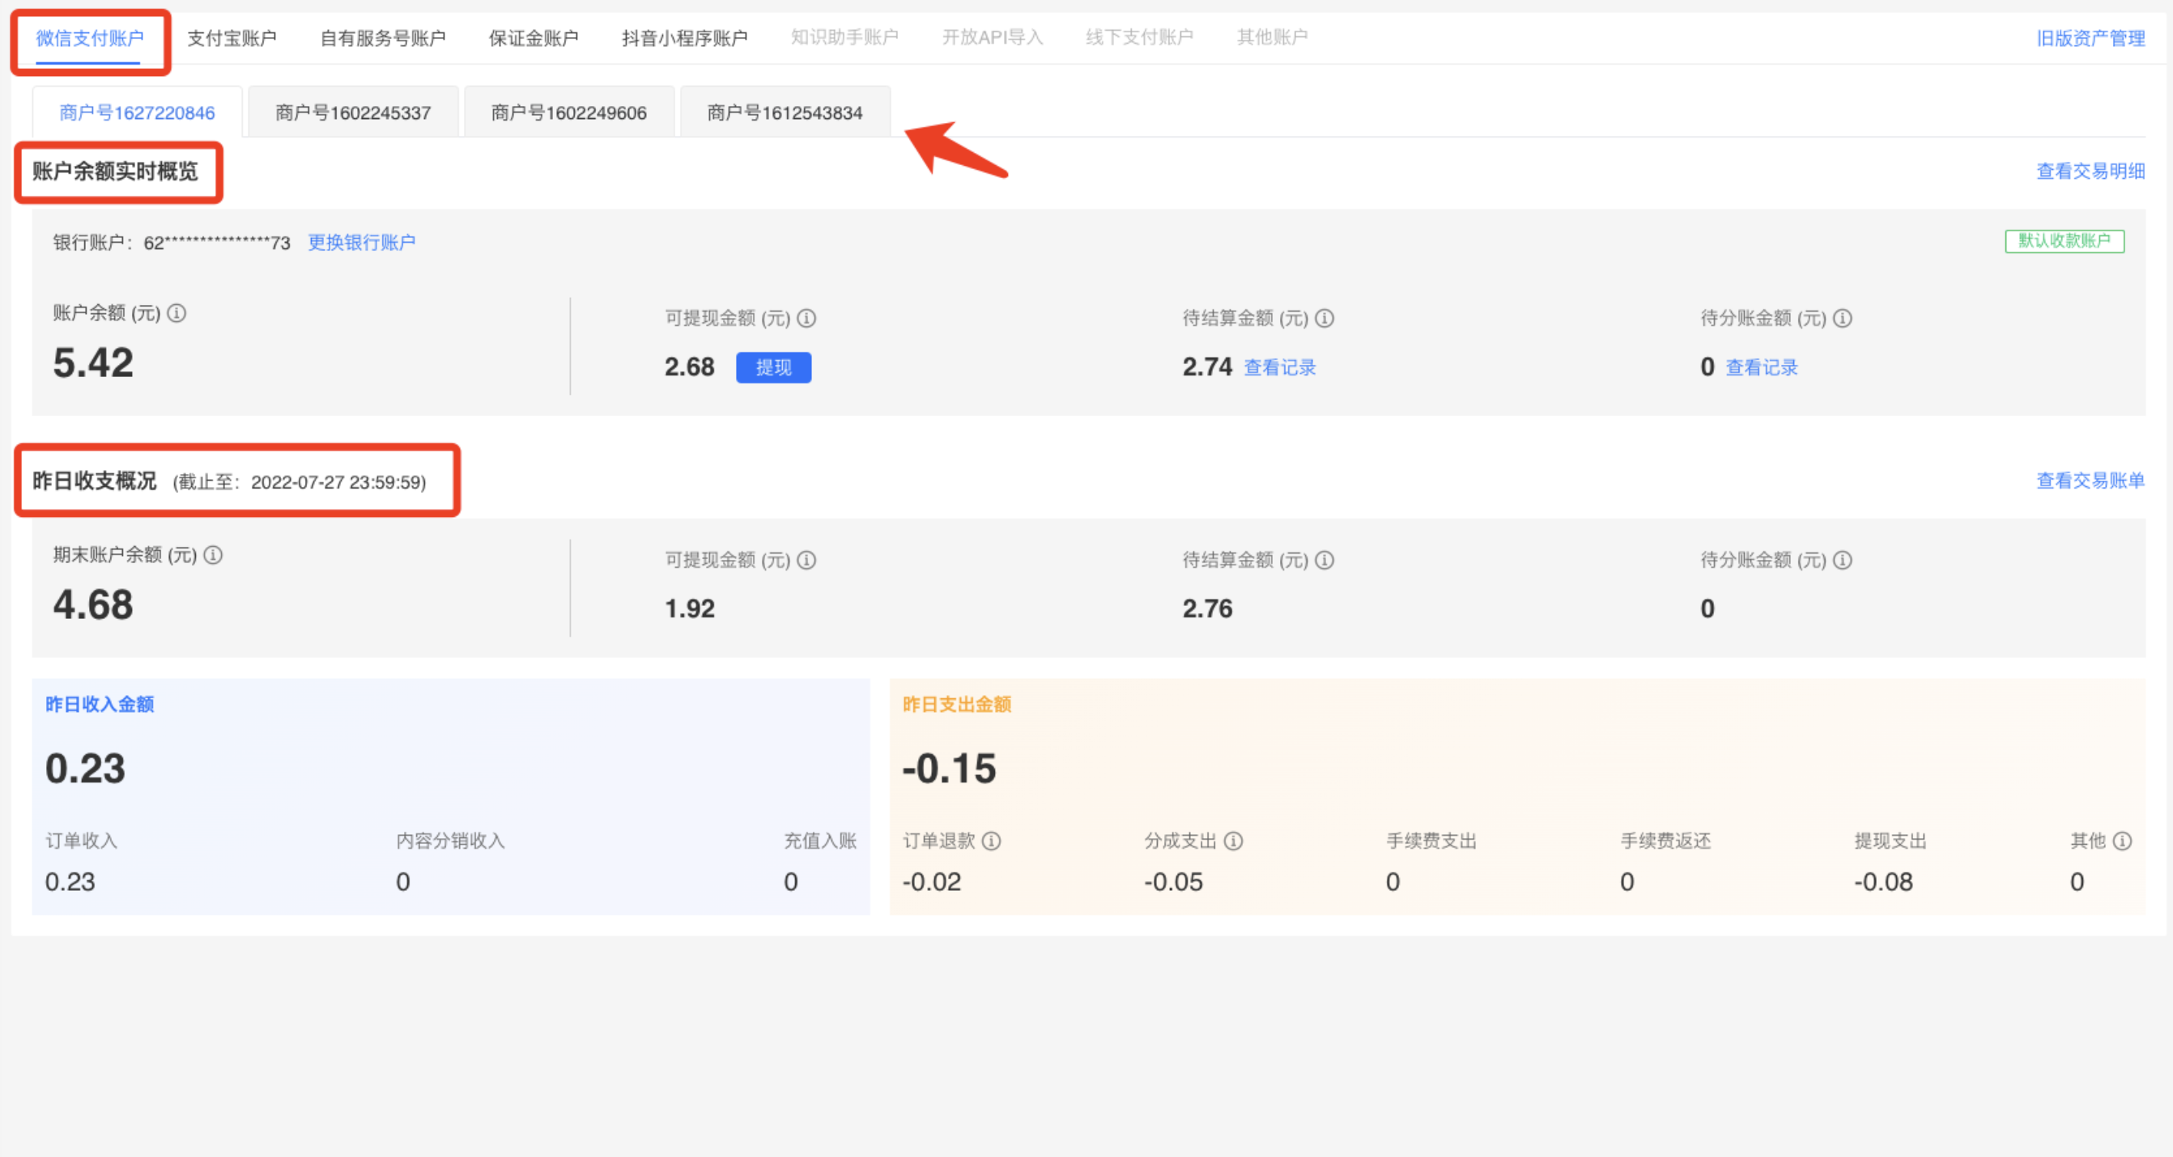Open 自有服务号账户 tab
This screenshot has width=2173, height=1157.
[x=383, y=39]
